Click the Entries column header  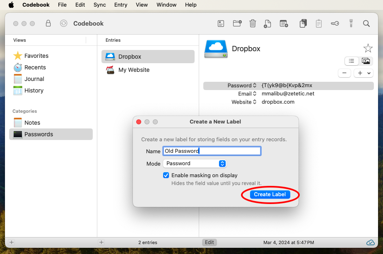113,40
